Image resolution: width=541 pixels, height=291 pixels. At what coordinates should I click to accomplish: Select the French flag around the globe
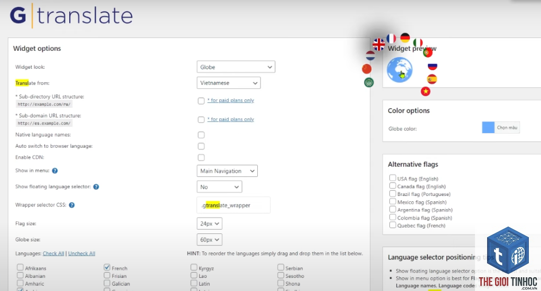coord(391,38)
